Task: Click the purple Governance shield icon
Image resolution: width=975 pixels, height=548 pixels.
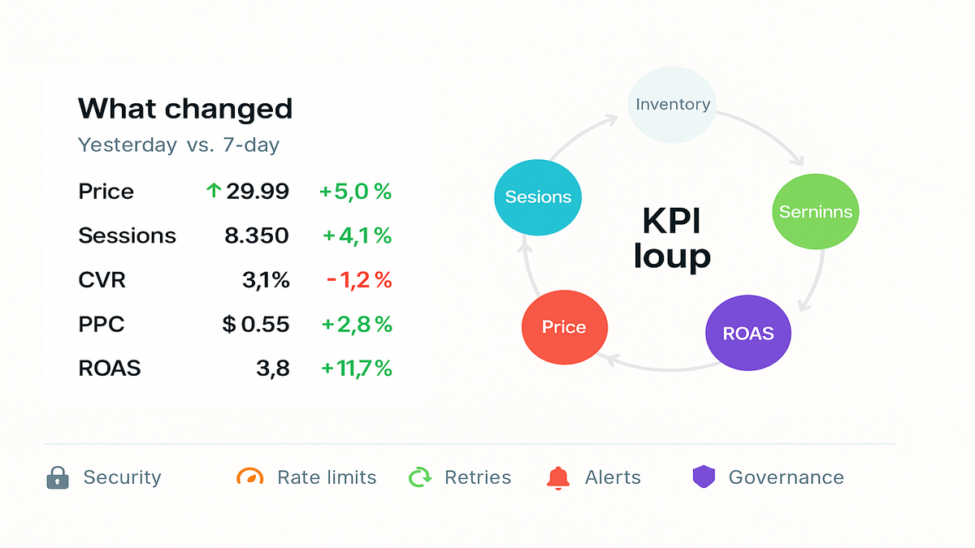Action: (x=703, y=477)
